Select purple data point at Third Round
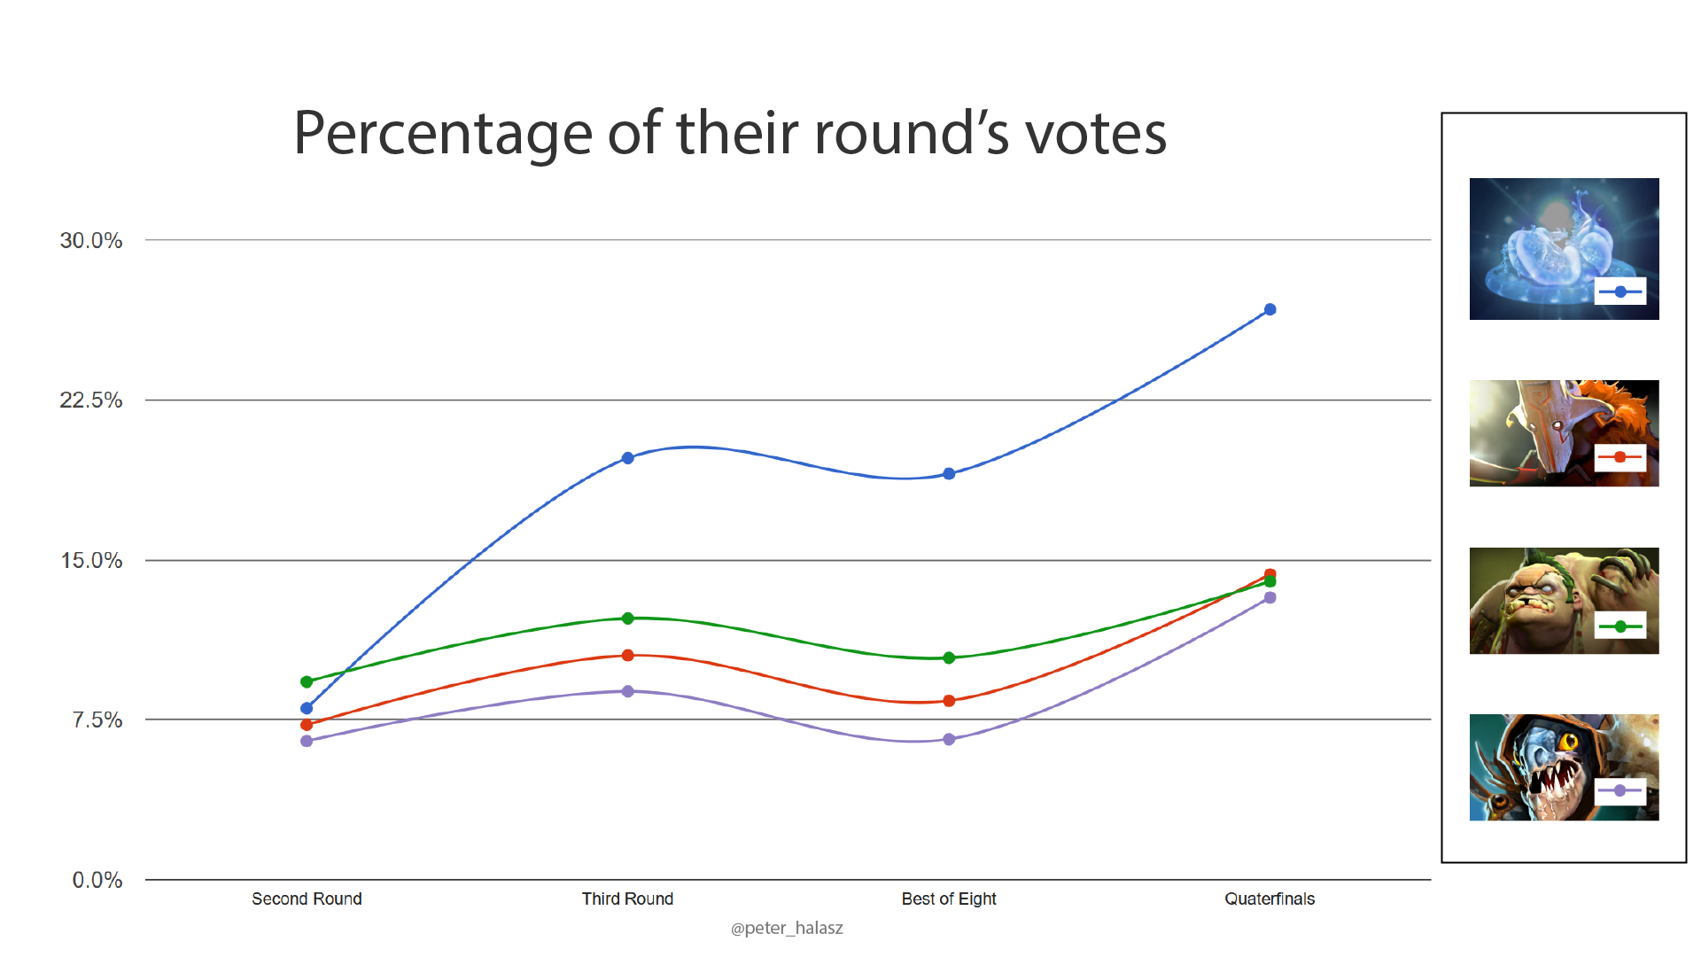 click(627, 691)
